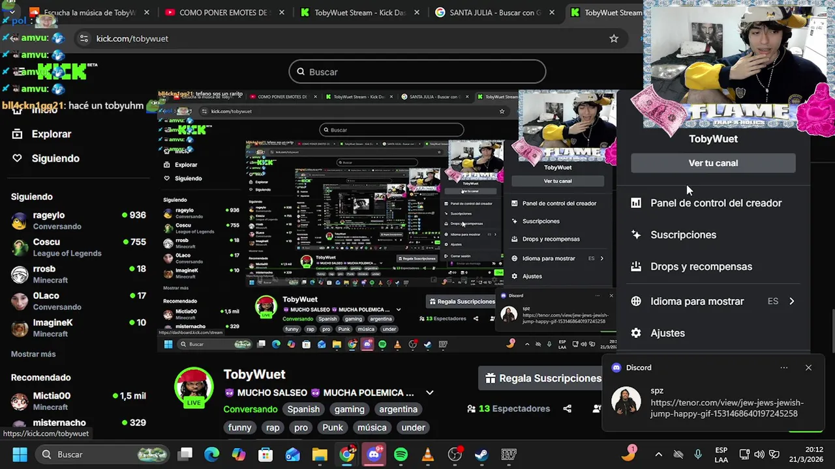Viewport: 835px width, 469px height.
Task: Click the TobyWuet LIVE avatar
Action: coord(194,387)
